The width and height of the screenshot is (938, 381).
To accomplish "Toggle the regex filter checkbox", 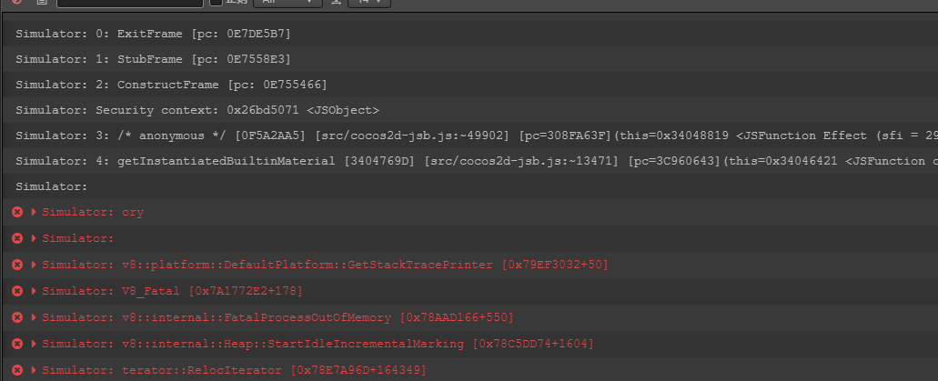I will (217, 2).
